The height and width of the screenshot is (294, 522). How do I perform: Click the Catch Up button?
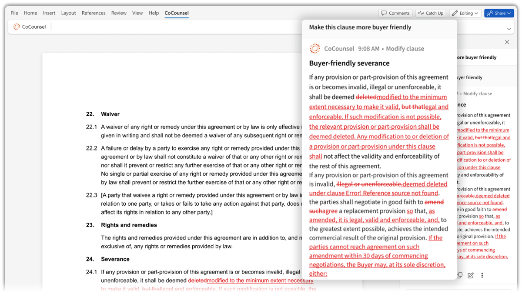[x=430, y=13]
